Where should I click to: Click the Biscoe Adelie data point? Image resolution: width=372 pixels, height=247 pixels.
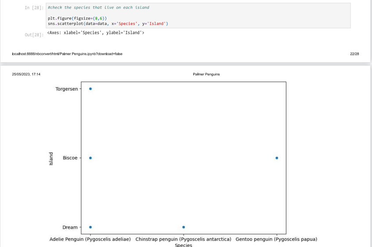(x=90, y=158)
